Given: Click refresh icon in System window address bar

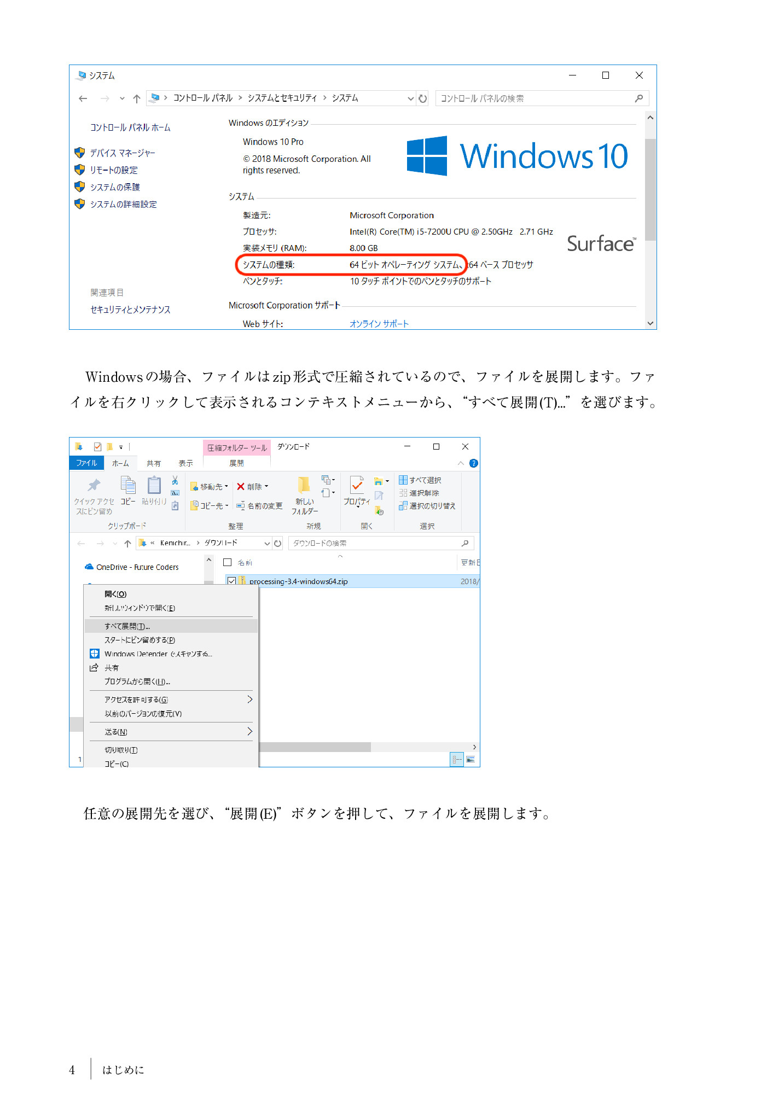Looking at the screenshot, I should click(422, 98).
